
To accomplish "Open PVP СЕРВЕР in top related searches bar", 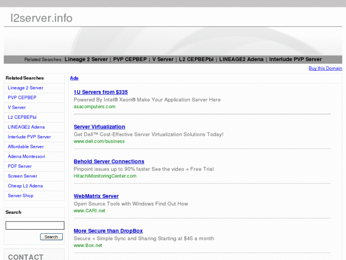I will coord(130,59).
